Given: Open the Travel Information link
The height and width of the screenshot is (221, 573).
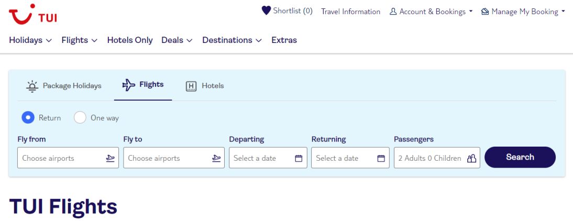Looking at the screenshot, I should (351, 12).
